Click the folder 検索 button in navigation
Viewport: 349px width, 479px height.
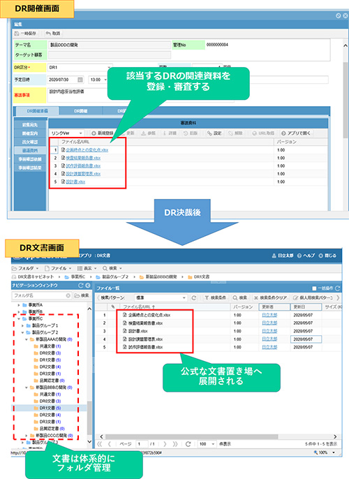[82, 295]
